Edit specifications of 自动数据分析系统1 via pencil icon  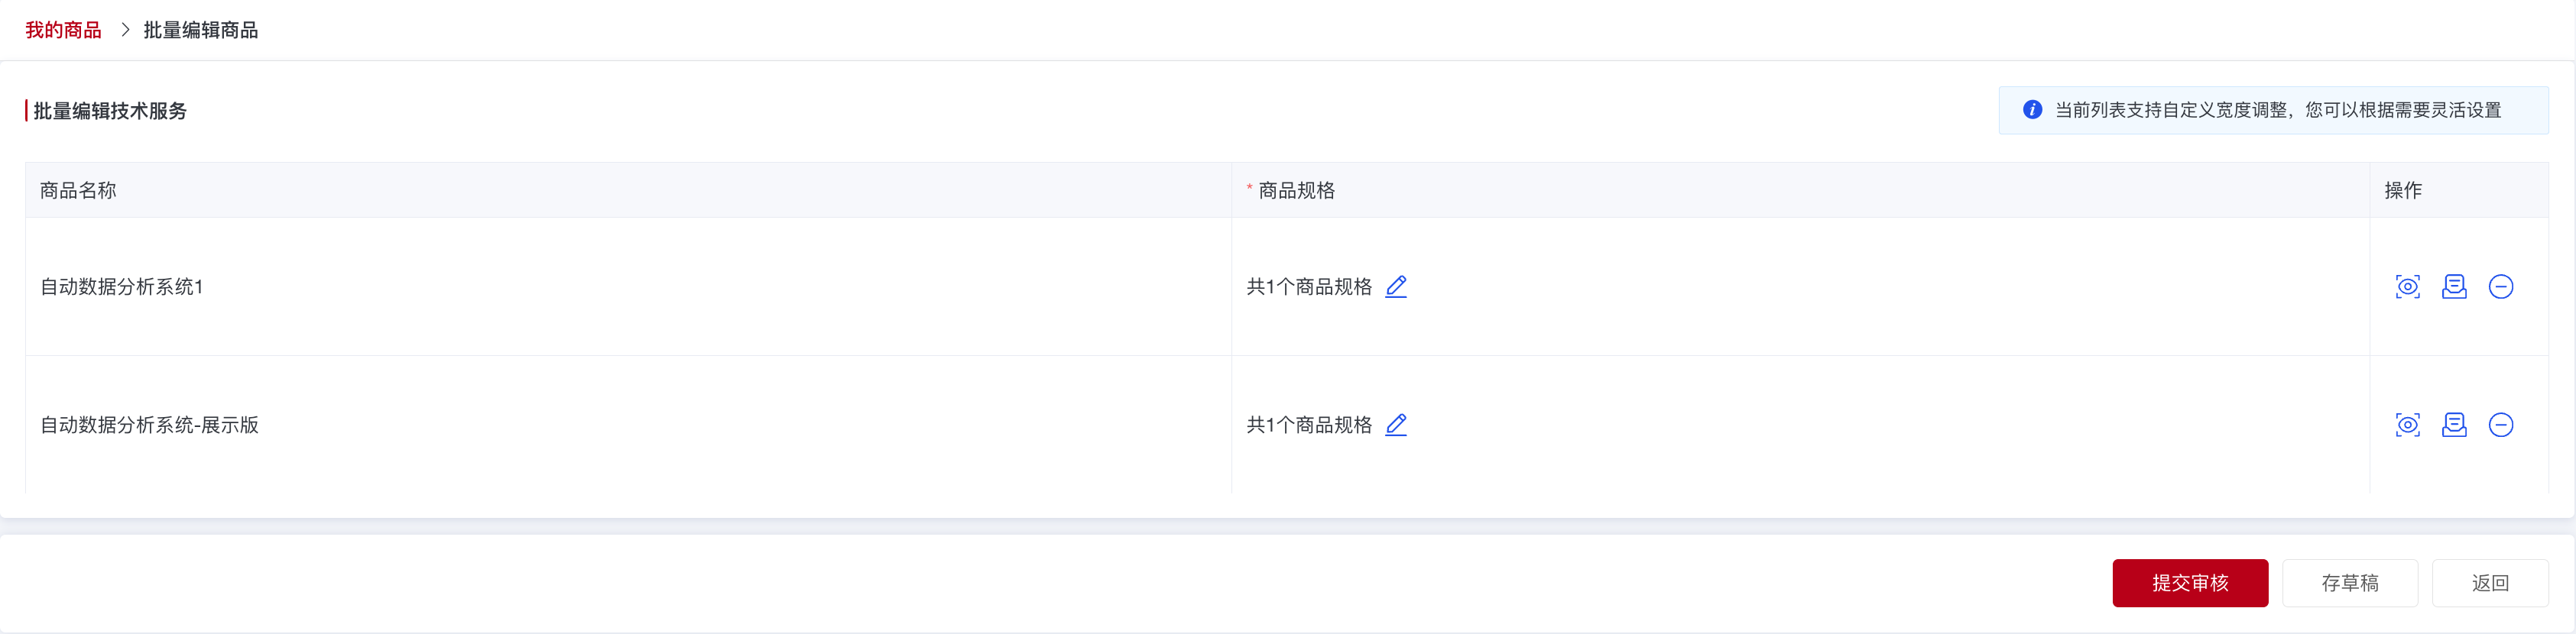tap(1396, 286)
